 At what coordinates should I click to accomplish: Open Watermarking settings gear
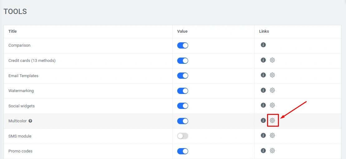click(272, 90)
